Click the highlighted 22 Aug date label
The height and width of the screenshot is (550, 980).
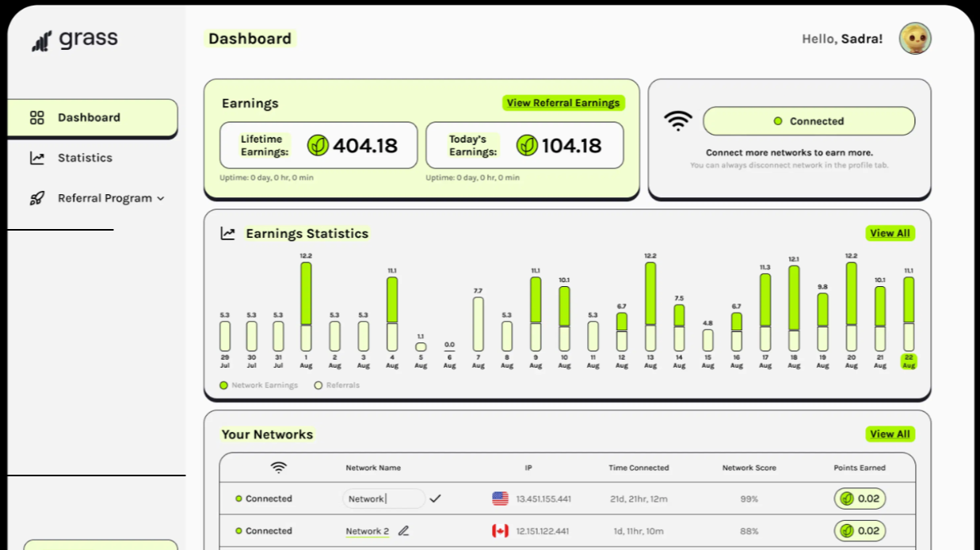point(909,361)
